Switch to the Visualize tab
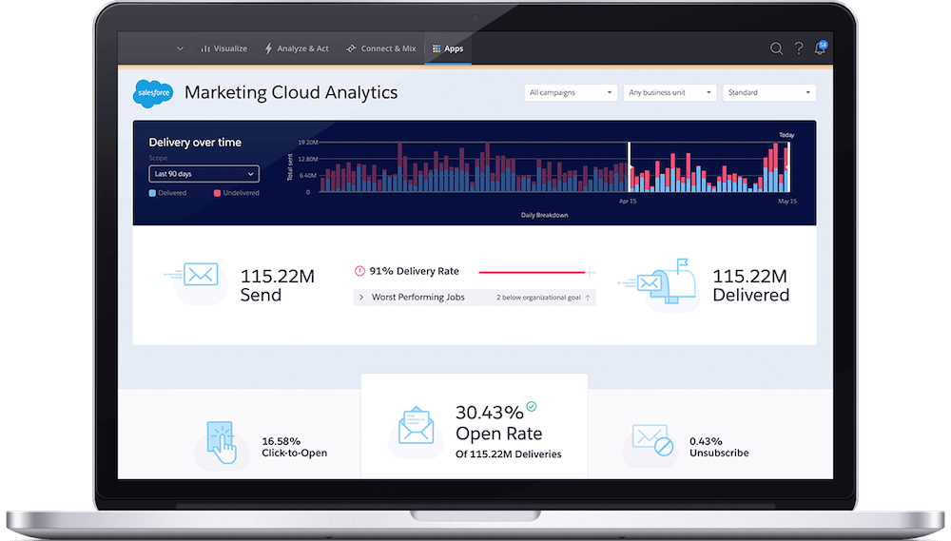 click(x=223, y=48)
